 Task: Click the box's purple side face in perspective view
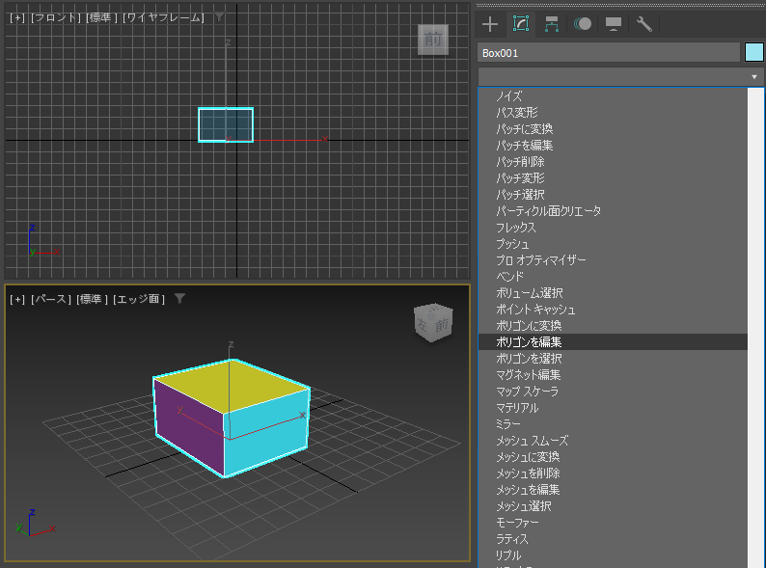(189, 427)
